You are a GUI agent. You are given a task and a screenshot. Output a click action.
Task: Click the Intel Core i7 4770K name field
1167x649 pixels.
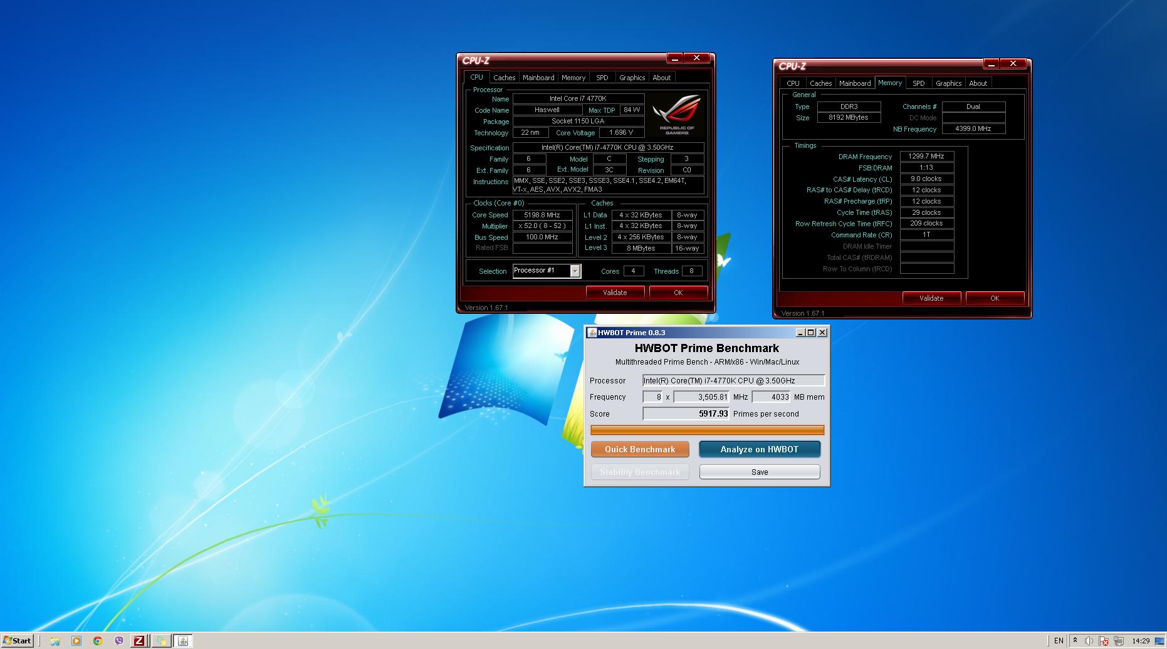tap(578, 98)
